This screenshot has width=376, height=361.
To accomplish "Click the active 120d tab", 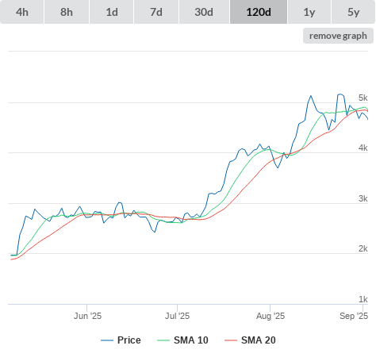I will (x=259, y=12).
